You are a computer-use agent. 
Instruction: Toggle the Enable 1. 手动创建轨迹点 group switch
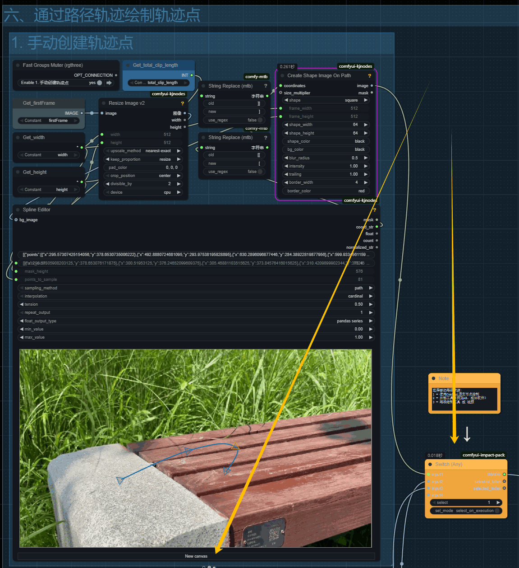(x=99, y=83)
